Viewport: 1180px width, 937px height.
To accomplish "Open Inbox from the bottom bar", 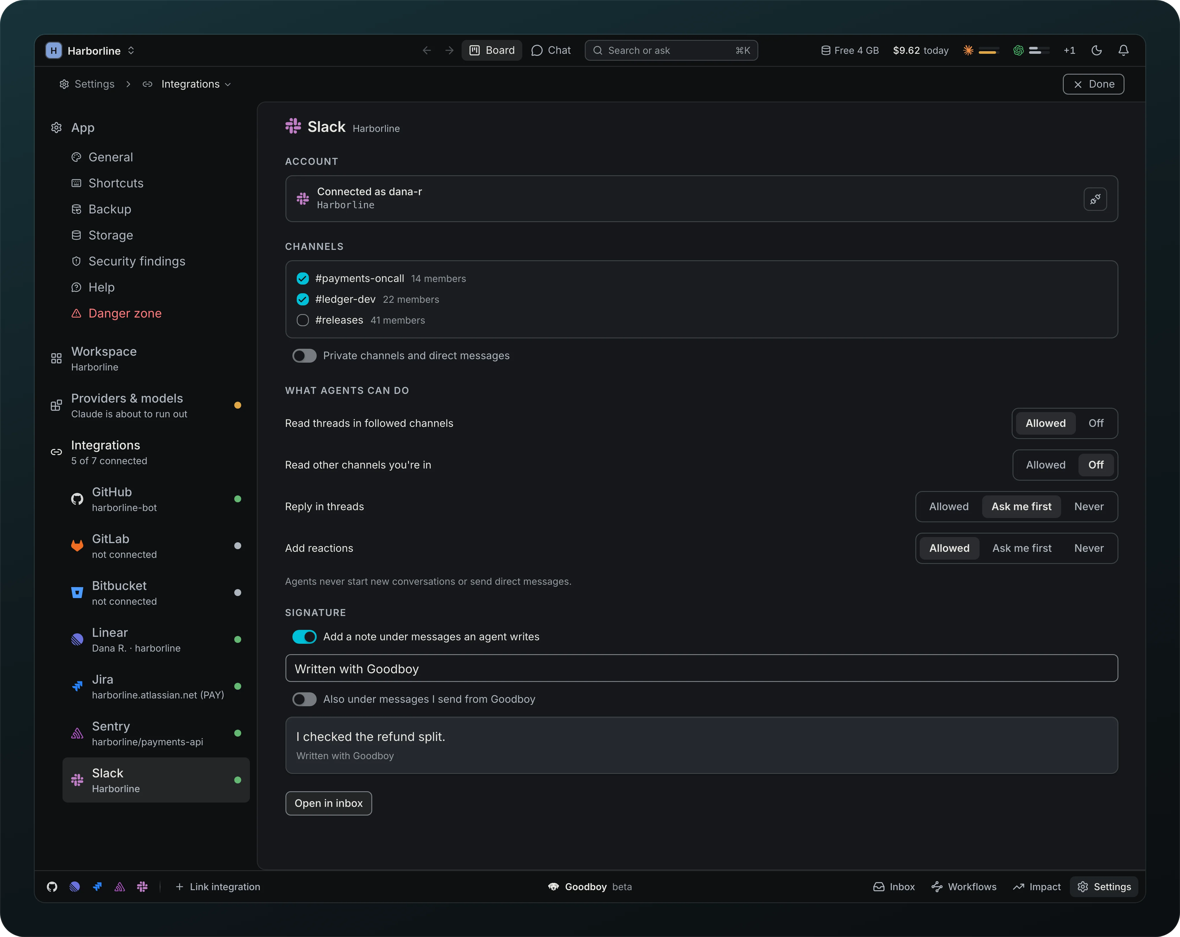I will [894, 887].
